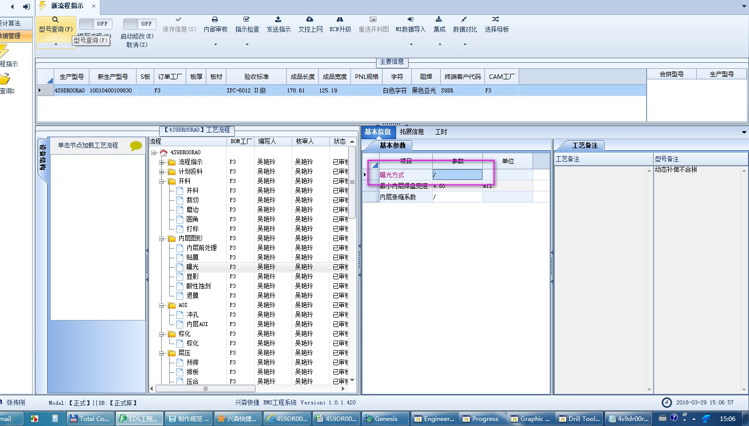Screen dimensions: 749x426
Task: Toggle the first OFF switch (编写流程)
Action: pos(96,24)
